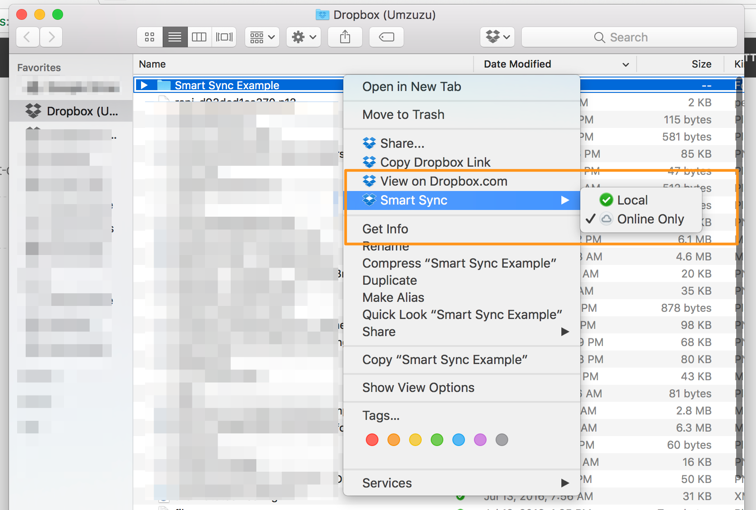Go forward with the right arrow button
The height and width of the screenshot is (510, 756).
51,37
